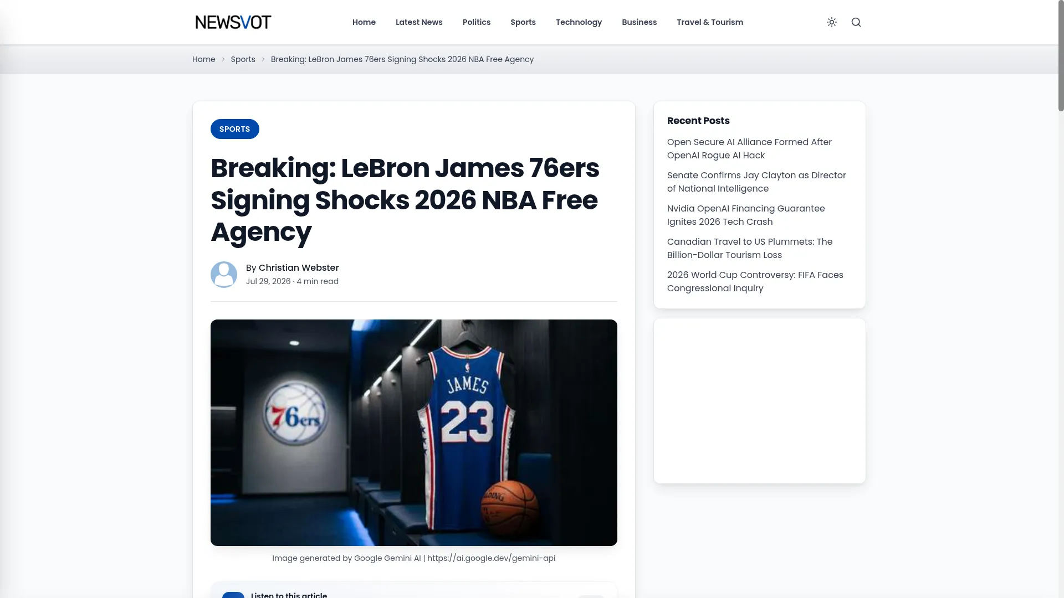1064x598 pixels.
Task: Click the blue SPORTS category badge
Action: tap(235, 129)
